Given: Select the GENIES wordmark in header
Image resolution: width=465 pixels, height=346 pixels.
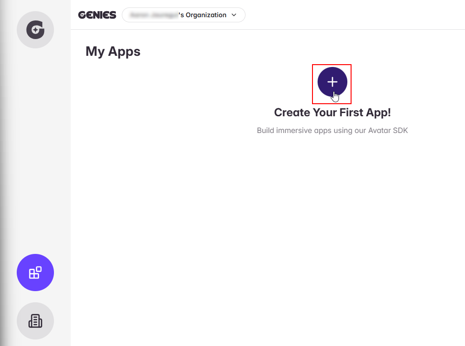Looking at the screenshot, I should tap(97, 14).
